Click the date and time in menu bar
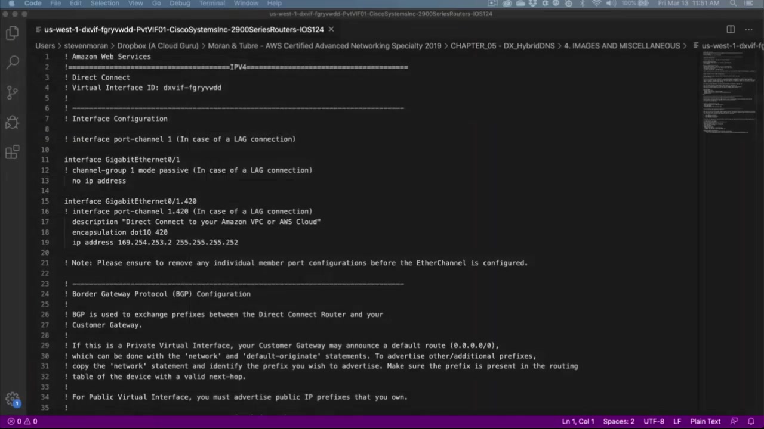764x429 pixels. (x=689, y=4)
